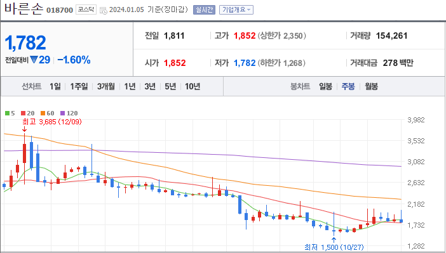Click the 실시간 real-time button
The image size is (446, 253).
click(x=204, y=10)
